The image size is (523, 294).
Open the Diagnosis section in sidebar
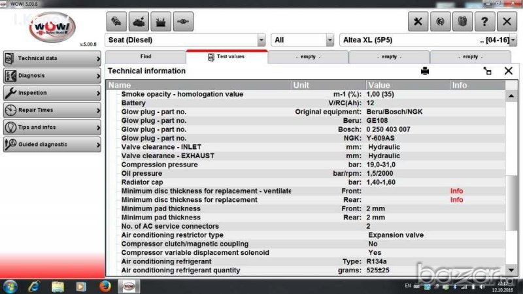pyautogui.click(x=52, y=76)
